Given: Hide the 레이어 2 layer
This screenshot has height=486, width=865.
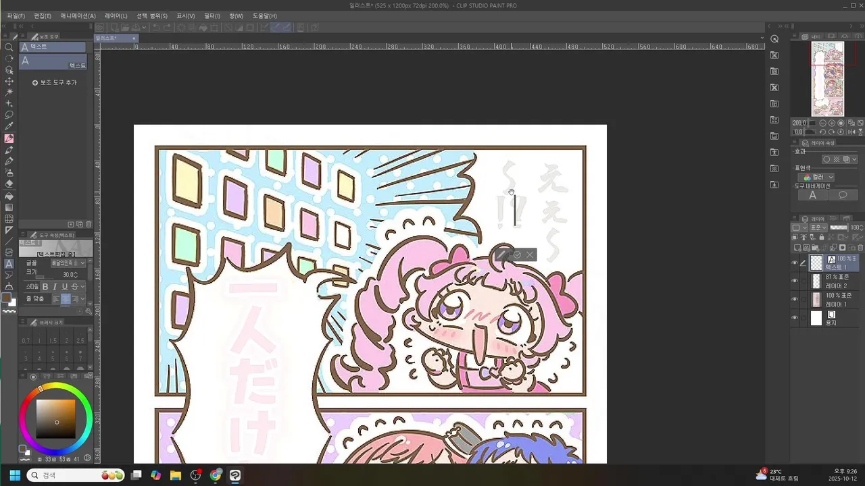Looking at the screenshot, I should 795,281.
